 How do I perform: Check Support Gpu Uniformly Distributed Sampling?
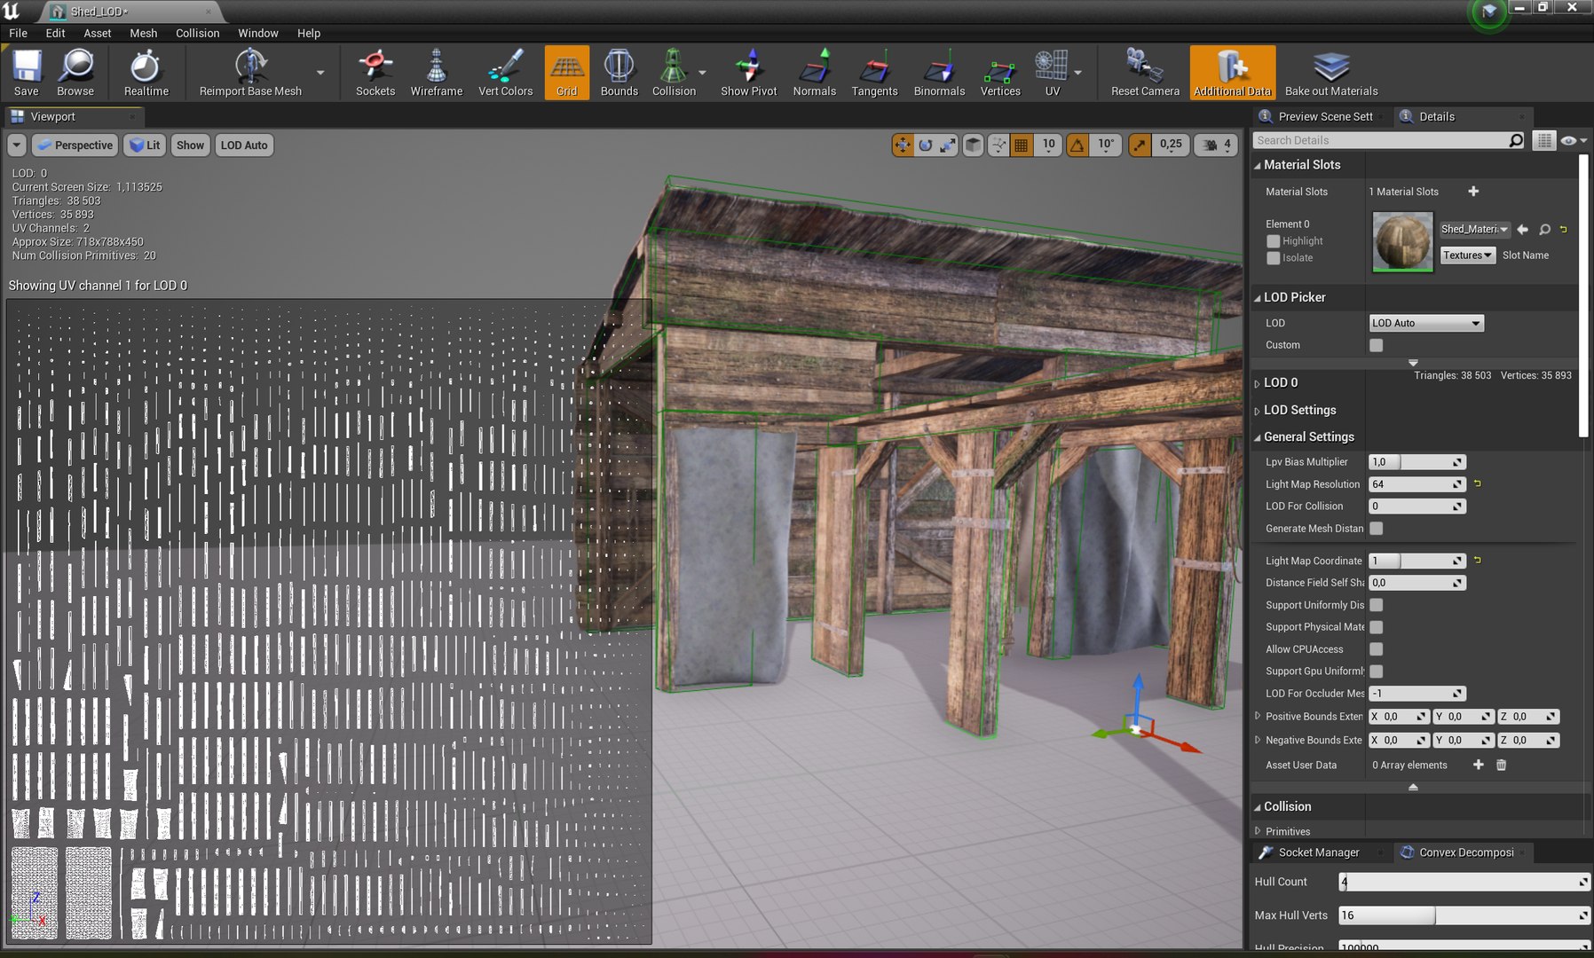click(x=1376, y=671)
